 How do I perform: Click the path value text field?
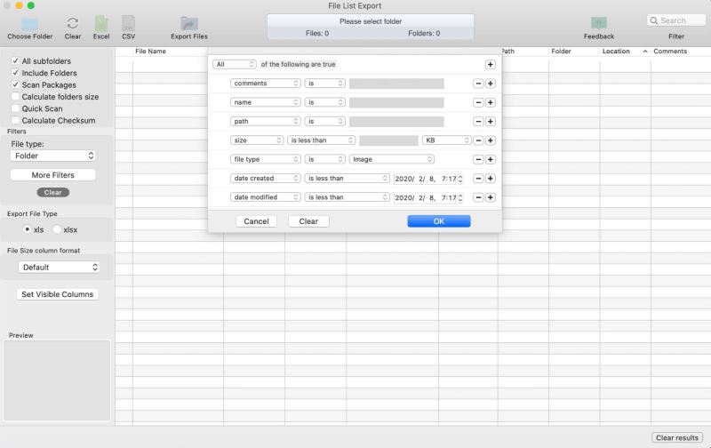(x=396, y=122)
